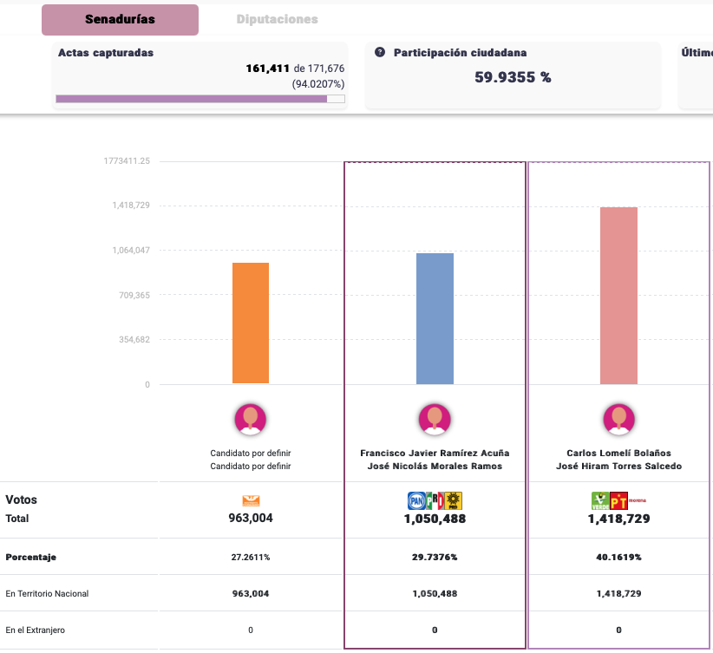
Task: Click the Participación ciudadana help icon
Action: [380, 53]
